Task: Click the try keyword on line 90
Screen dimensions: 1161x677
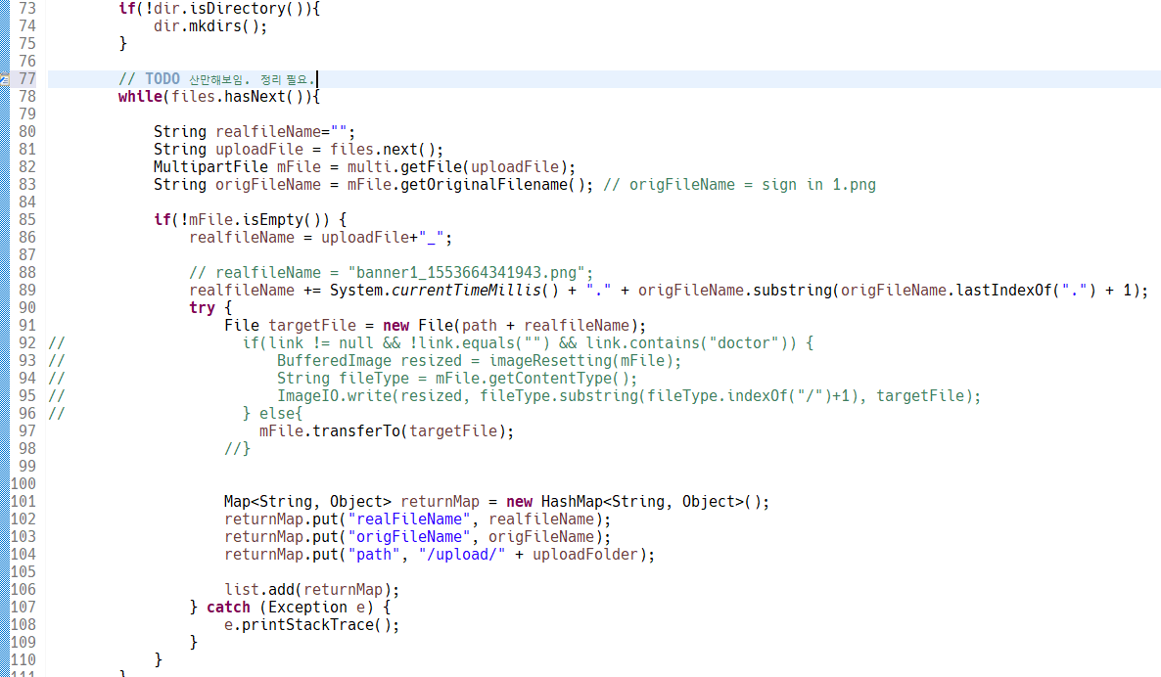Action: point(202,308)
